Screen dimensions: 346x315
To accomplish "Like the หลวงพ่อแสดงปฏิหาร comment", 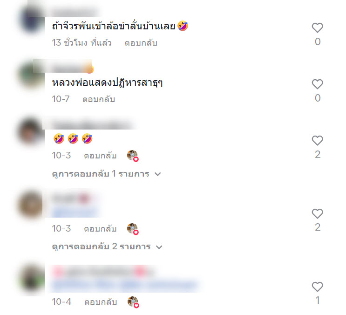I will 317,84.
